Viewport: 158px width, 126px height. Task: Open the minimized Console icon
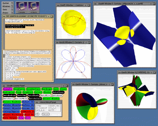(x=22, y=7)
